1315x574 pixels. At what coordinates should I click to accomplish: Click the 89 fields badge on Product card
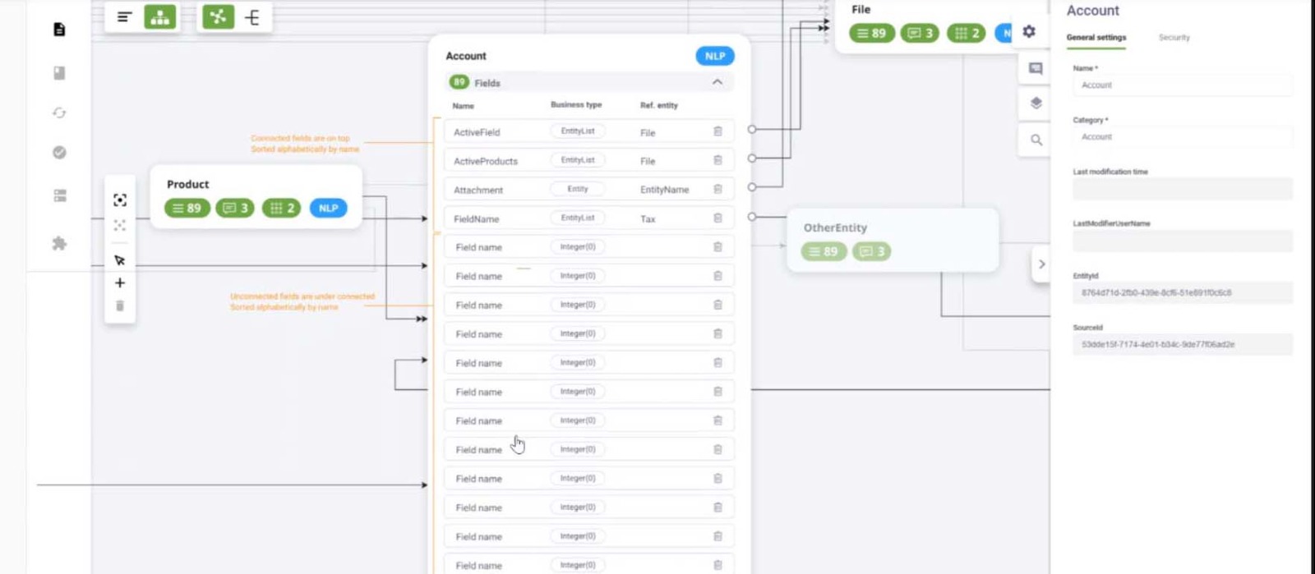point(187,208)
